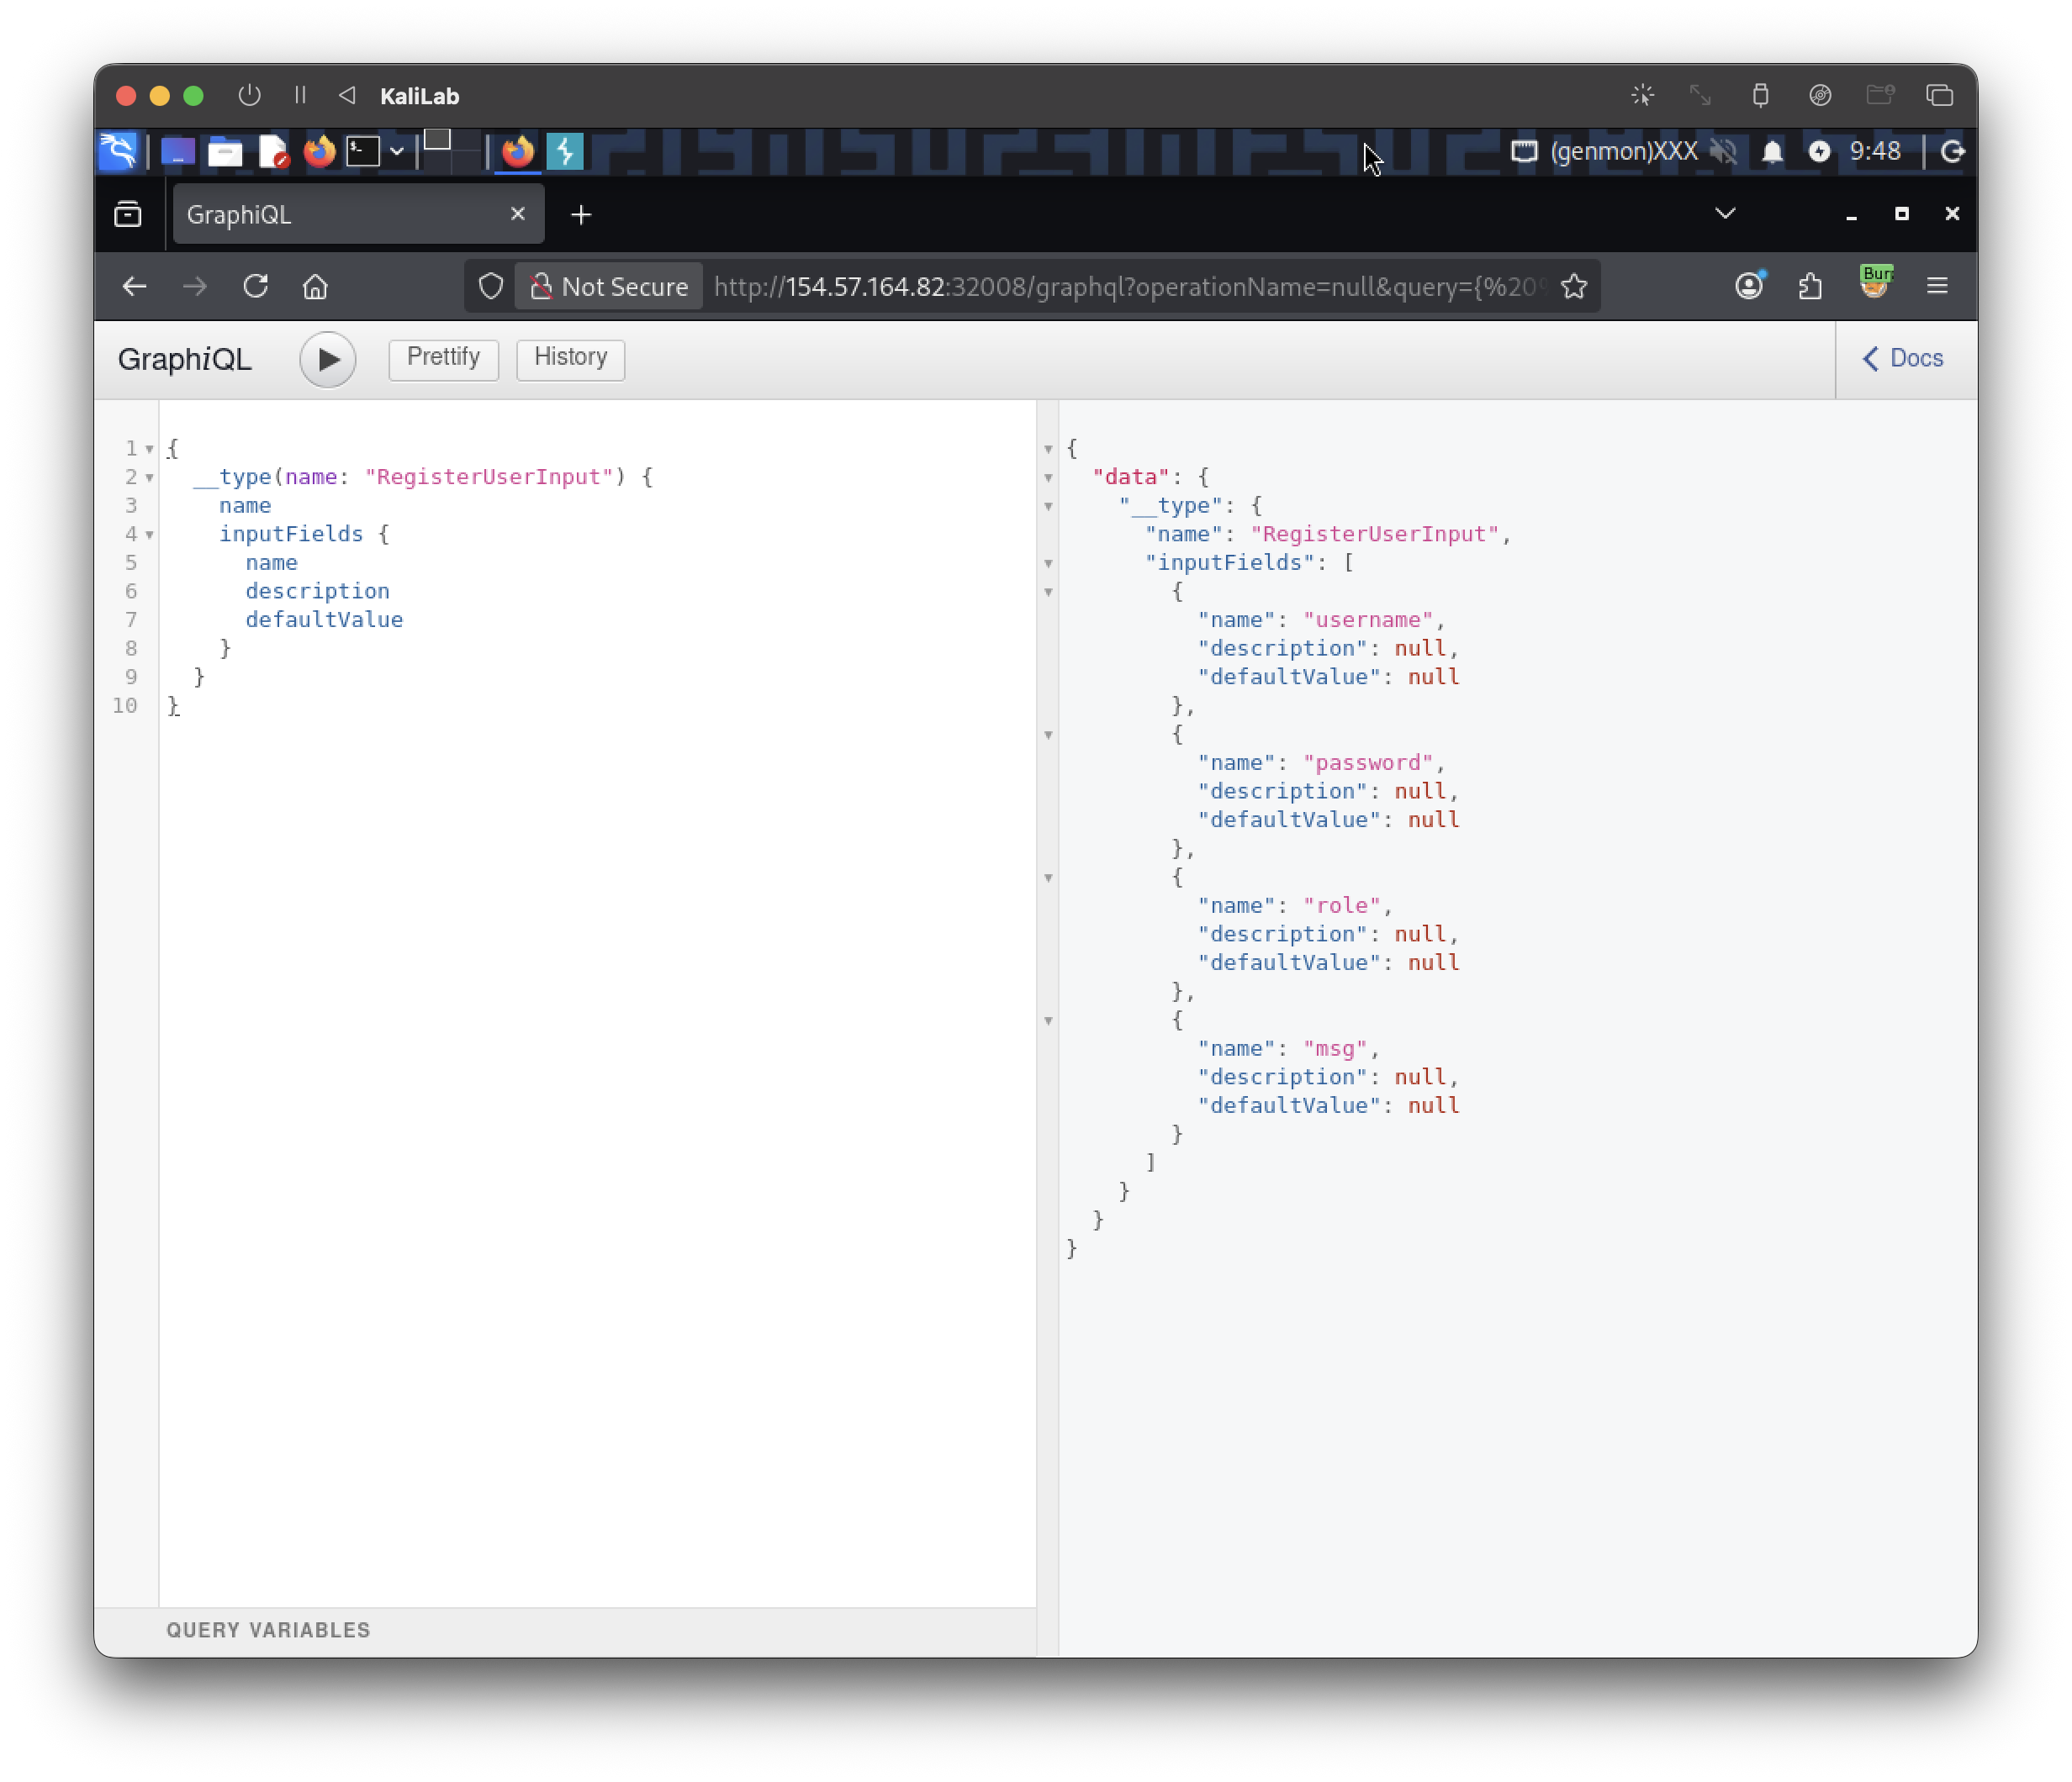Click the "msg" value in the results
This screenshot has width=2072, height=1782.
(x=1335, y=1048)
